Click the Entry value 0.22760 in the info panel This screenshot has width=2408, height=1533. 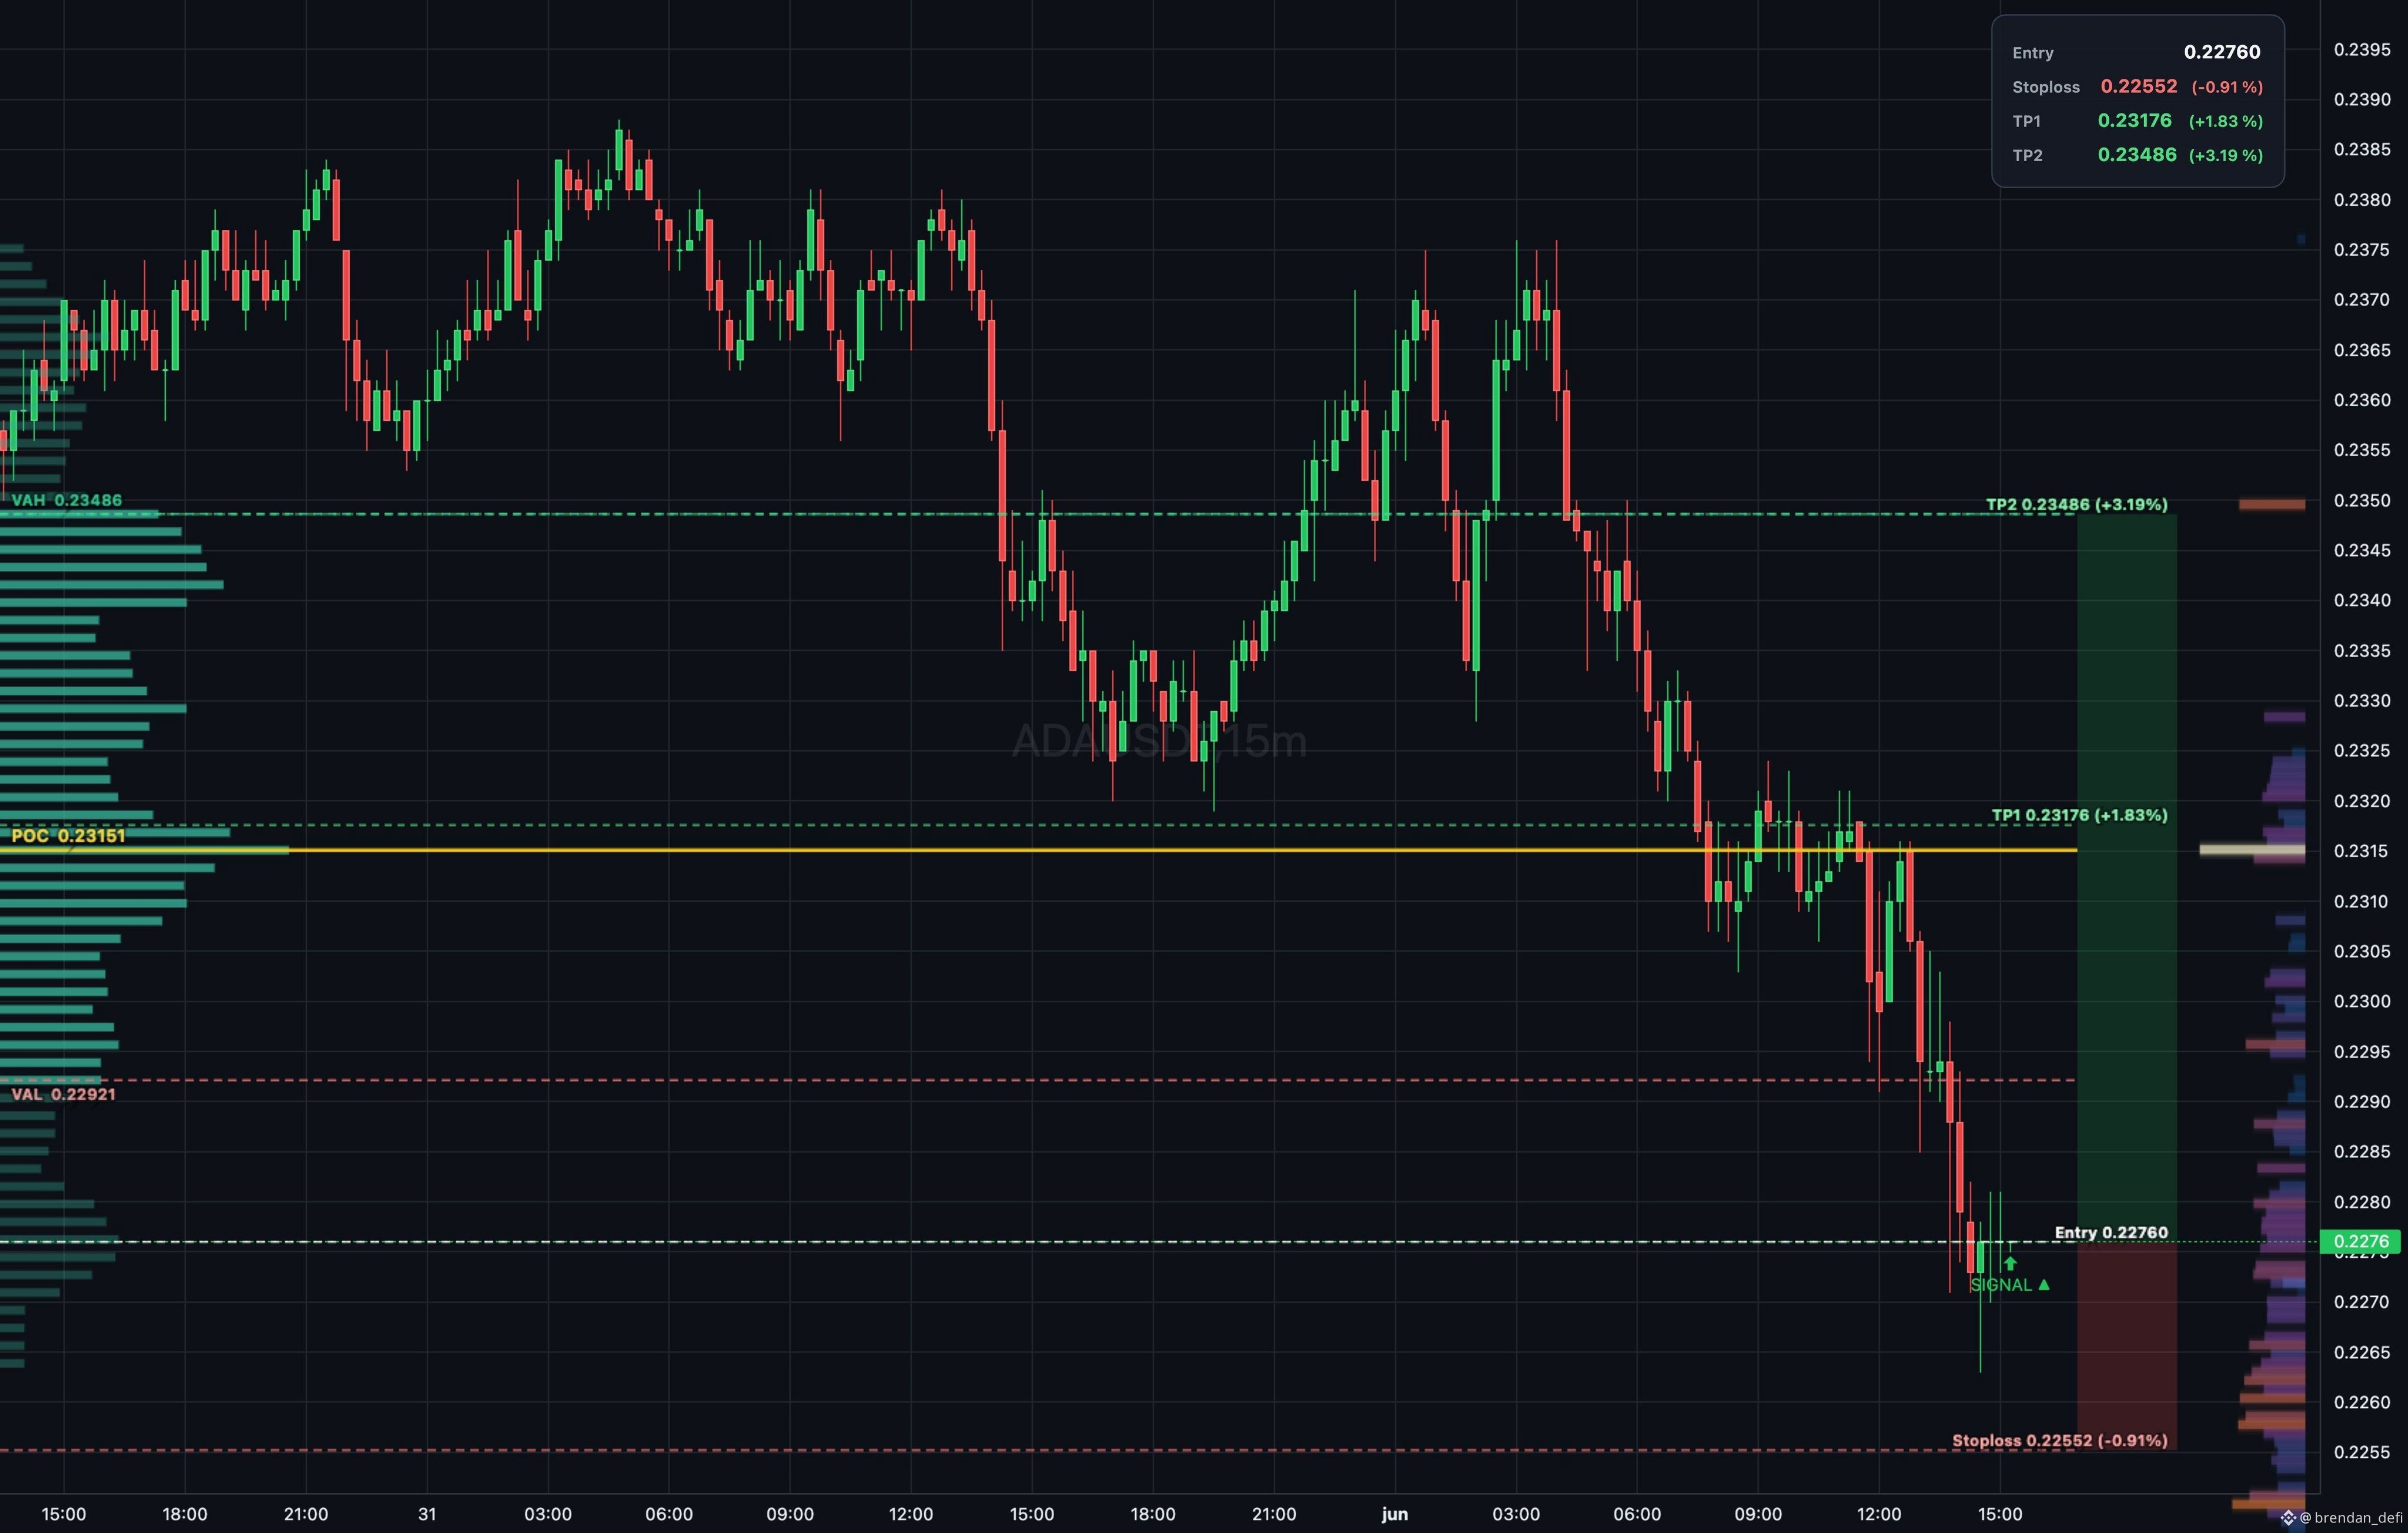pyautogui.click(x=2222, y=52)
